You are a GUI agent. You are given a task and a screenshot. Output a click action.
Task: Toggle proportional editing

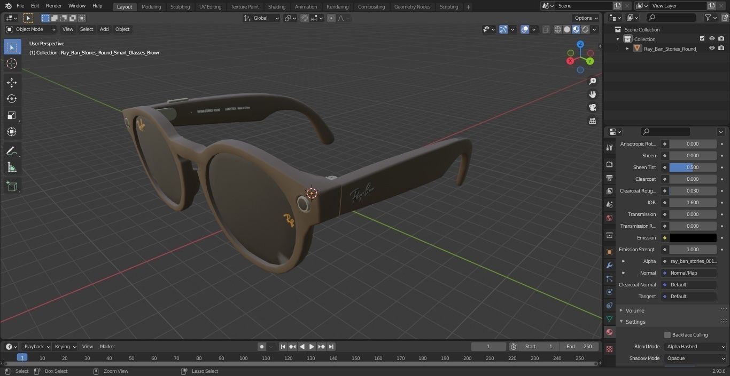pos(331,18)
